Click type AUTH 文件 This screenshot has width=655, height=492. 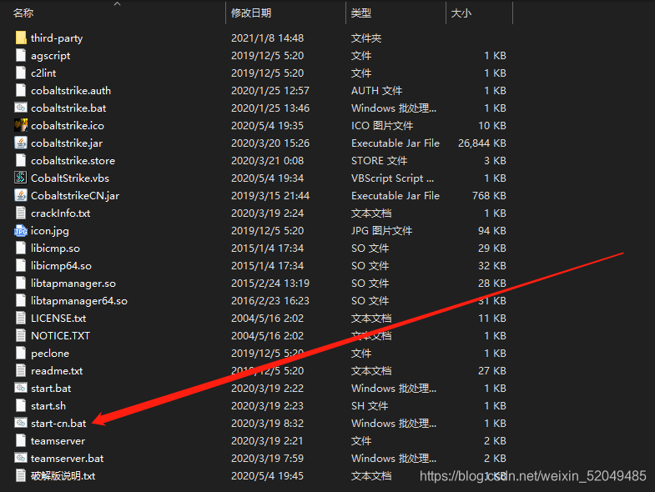[x=377, y=91]
